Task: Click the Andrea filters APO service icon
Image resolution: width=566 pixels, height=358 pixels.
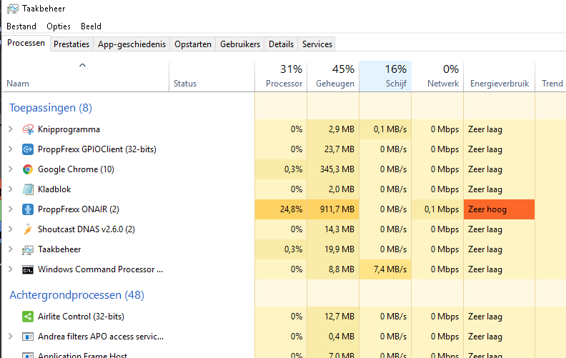Action: [x=28, y=337]
